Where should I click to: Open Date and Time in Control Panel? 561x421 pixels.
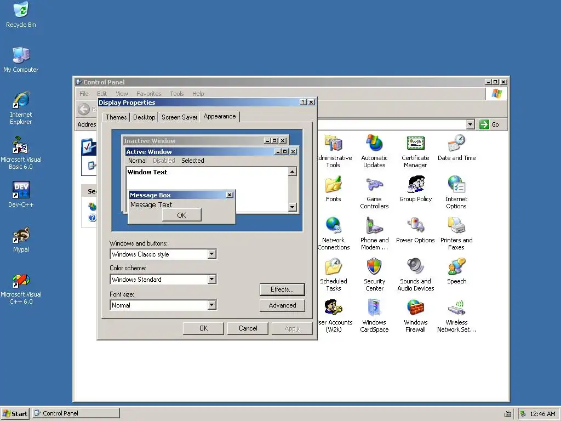click(456, 143)
